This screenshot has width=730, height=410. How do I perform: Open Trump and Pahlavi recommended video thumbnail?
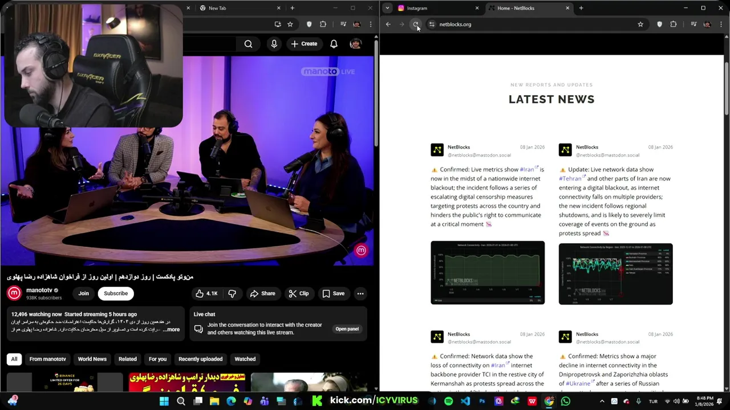pos(188,382)
